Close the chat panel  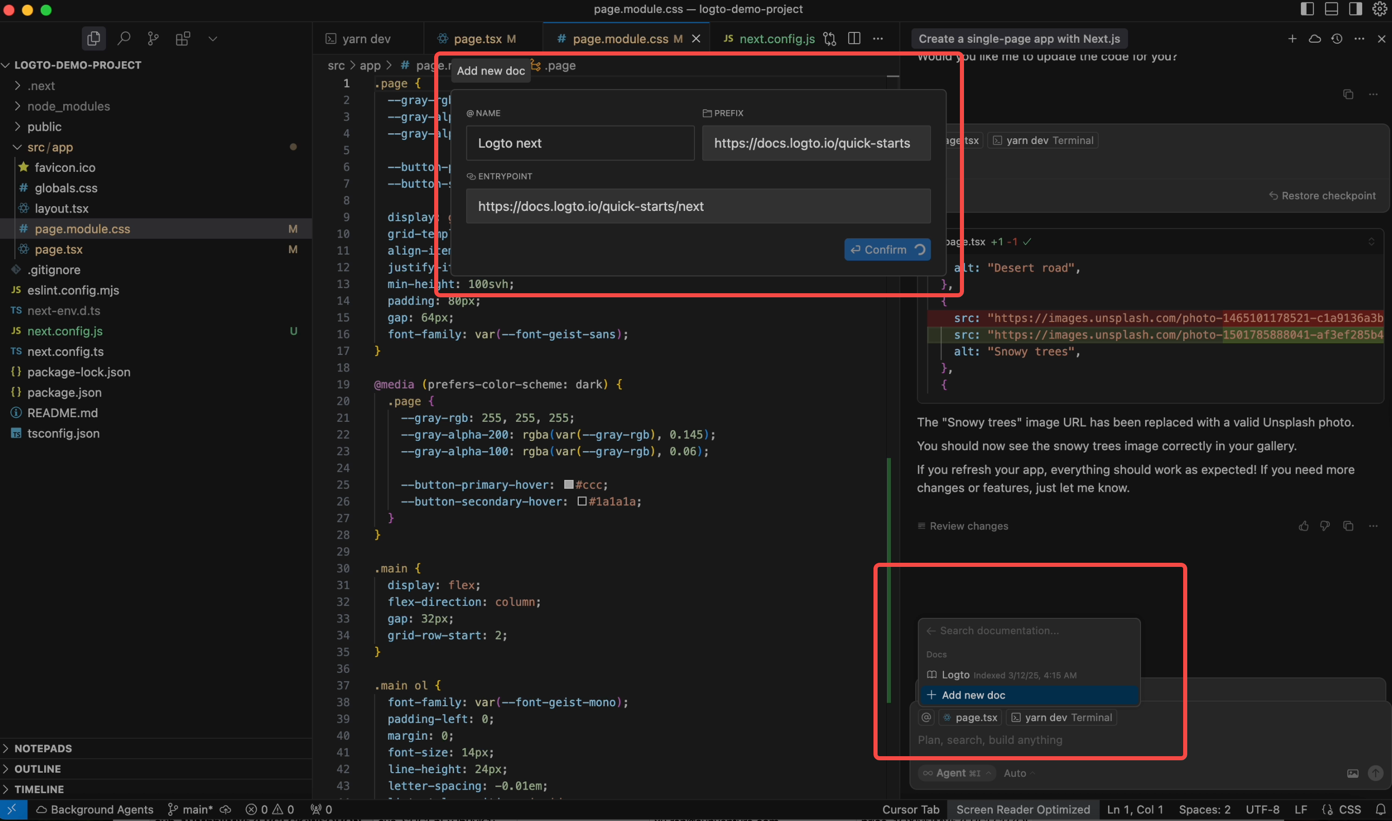1382,39
